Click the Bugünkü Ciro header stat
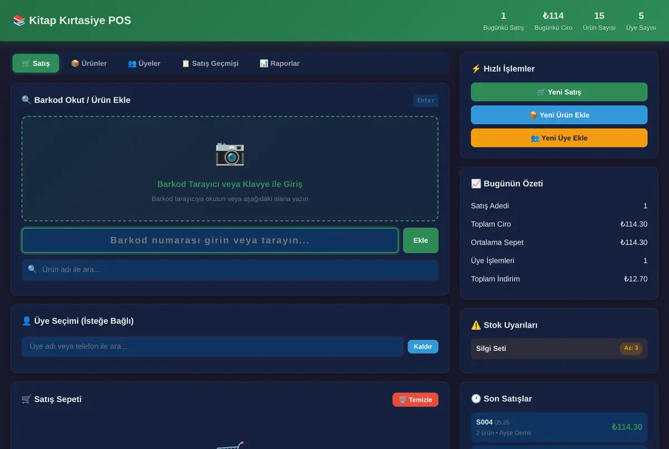Viewport: 669px width, 449px height. pos(553,21)
